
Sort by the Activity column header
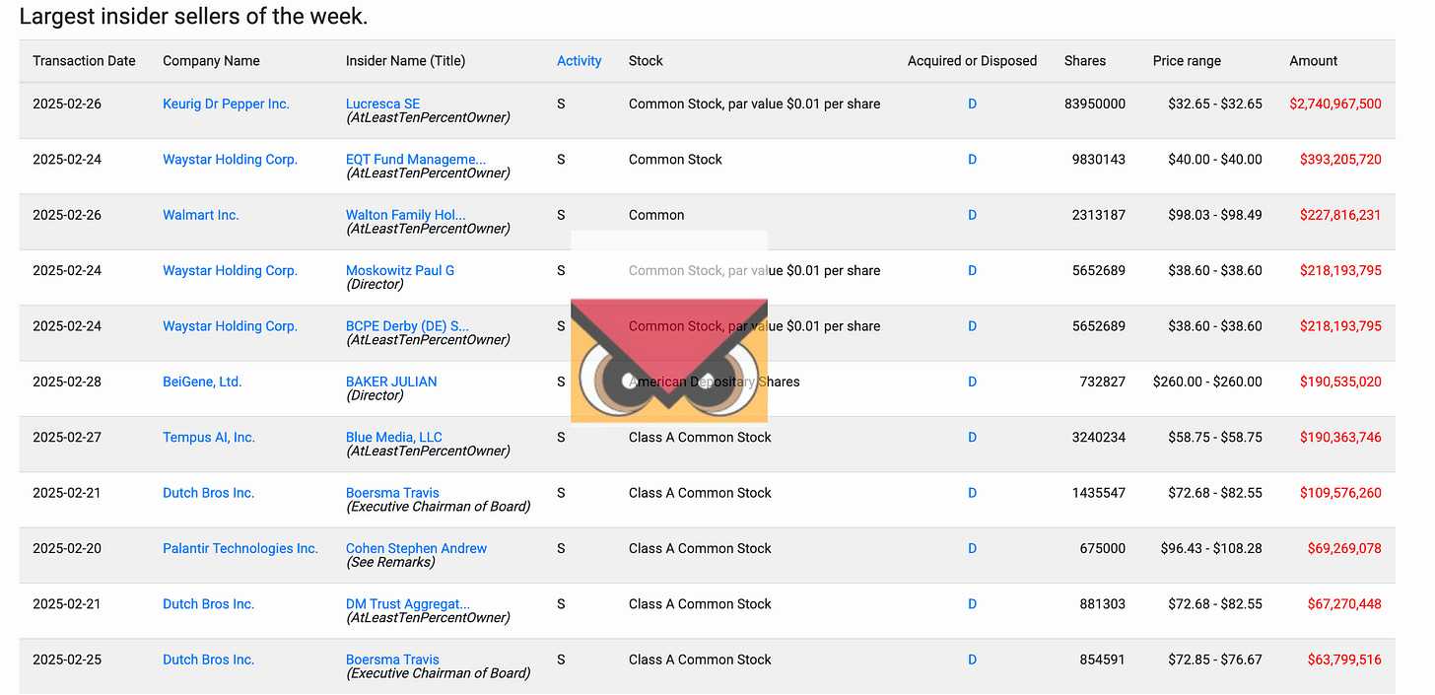(x=580, y=60)
